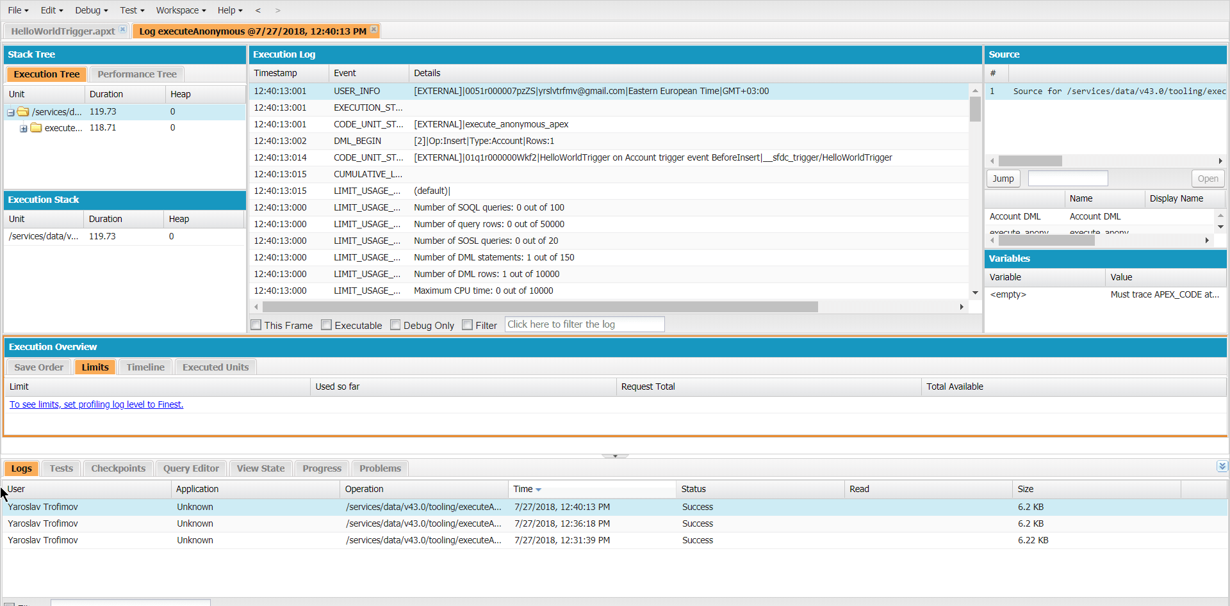Select the /services/data/v... Execution Stack row
The image size is (1230, 606).
124,236
